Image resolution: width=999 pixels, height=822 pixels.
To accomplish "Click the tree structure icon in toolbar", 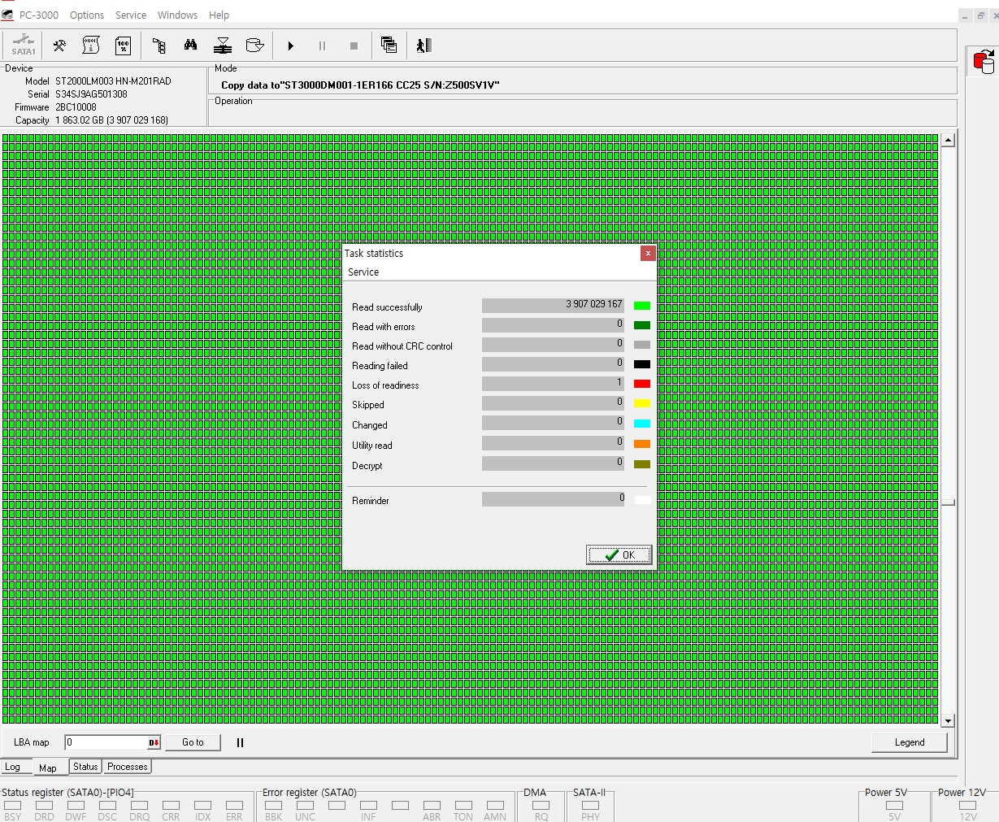I will 159,46.
